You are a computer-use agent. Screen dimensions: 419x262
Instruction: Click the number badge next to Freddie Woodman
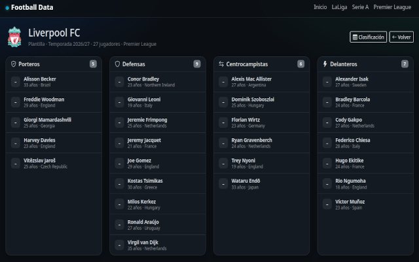point(16,102)
